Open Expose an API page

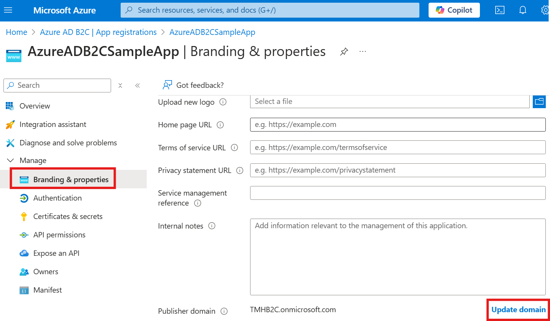(x=56, y=253)
